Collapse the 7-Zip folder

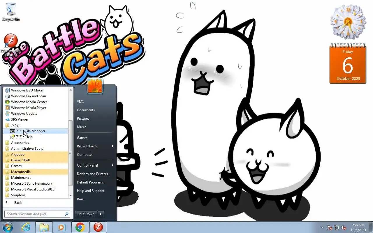click(x=35, y=125)
